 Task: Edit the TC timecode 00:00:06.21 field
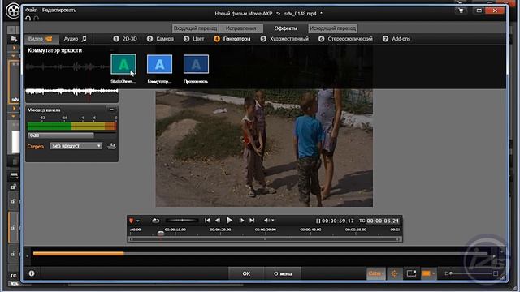click(383, 221)
